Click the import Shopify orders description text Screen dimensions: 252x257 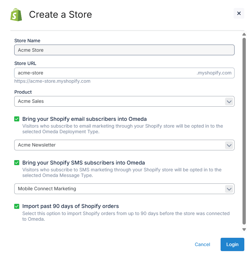(x=126, y=216)
